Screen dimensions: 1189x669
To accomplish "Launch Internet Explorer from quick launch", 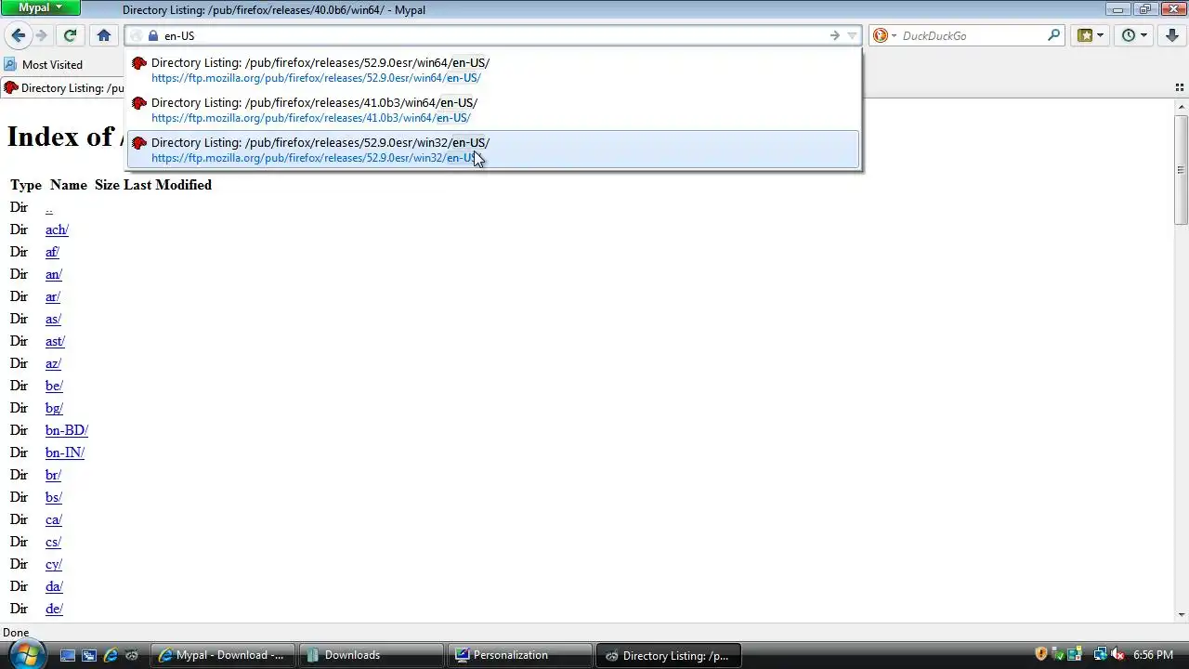I will 111,655.
